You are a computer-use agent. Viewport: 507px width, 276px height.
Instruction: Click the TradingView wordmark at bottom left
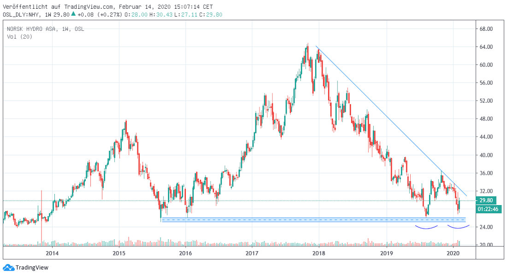[x=32, y=267]
